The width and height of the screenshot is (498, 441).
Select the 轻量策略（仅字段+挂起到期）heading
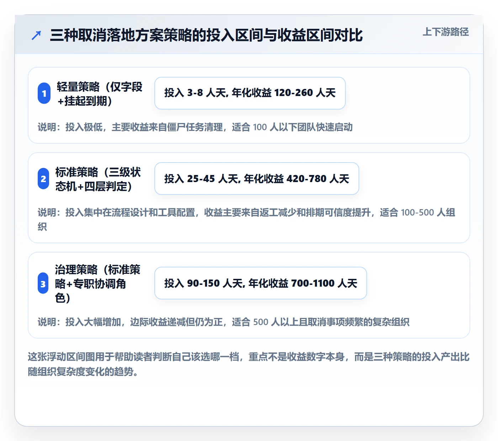(100, 94)
